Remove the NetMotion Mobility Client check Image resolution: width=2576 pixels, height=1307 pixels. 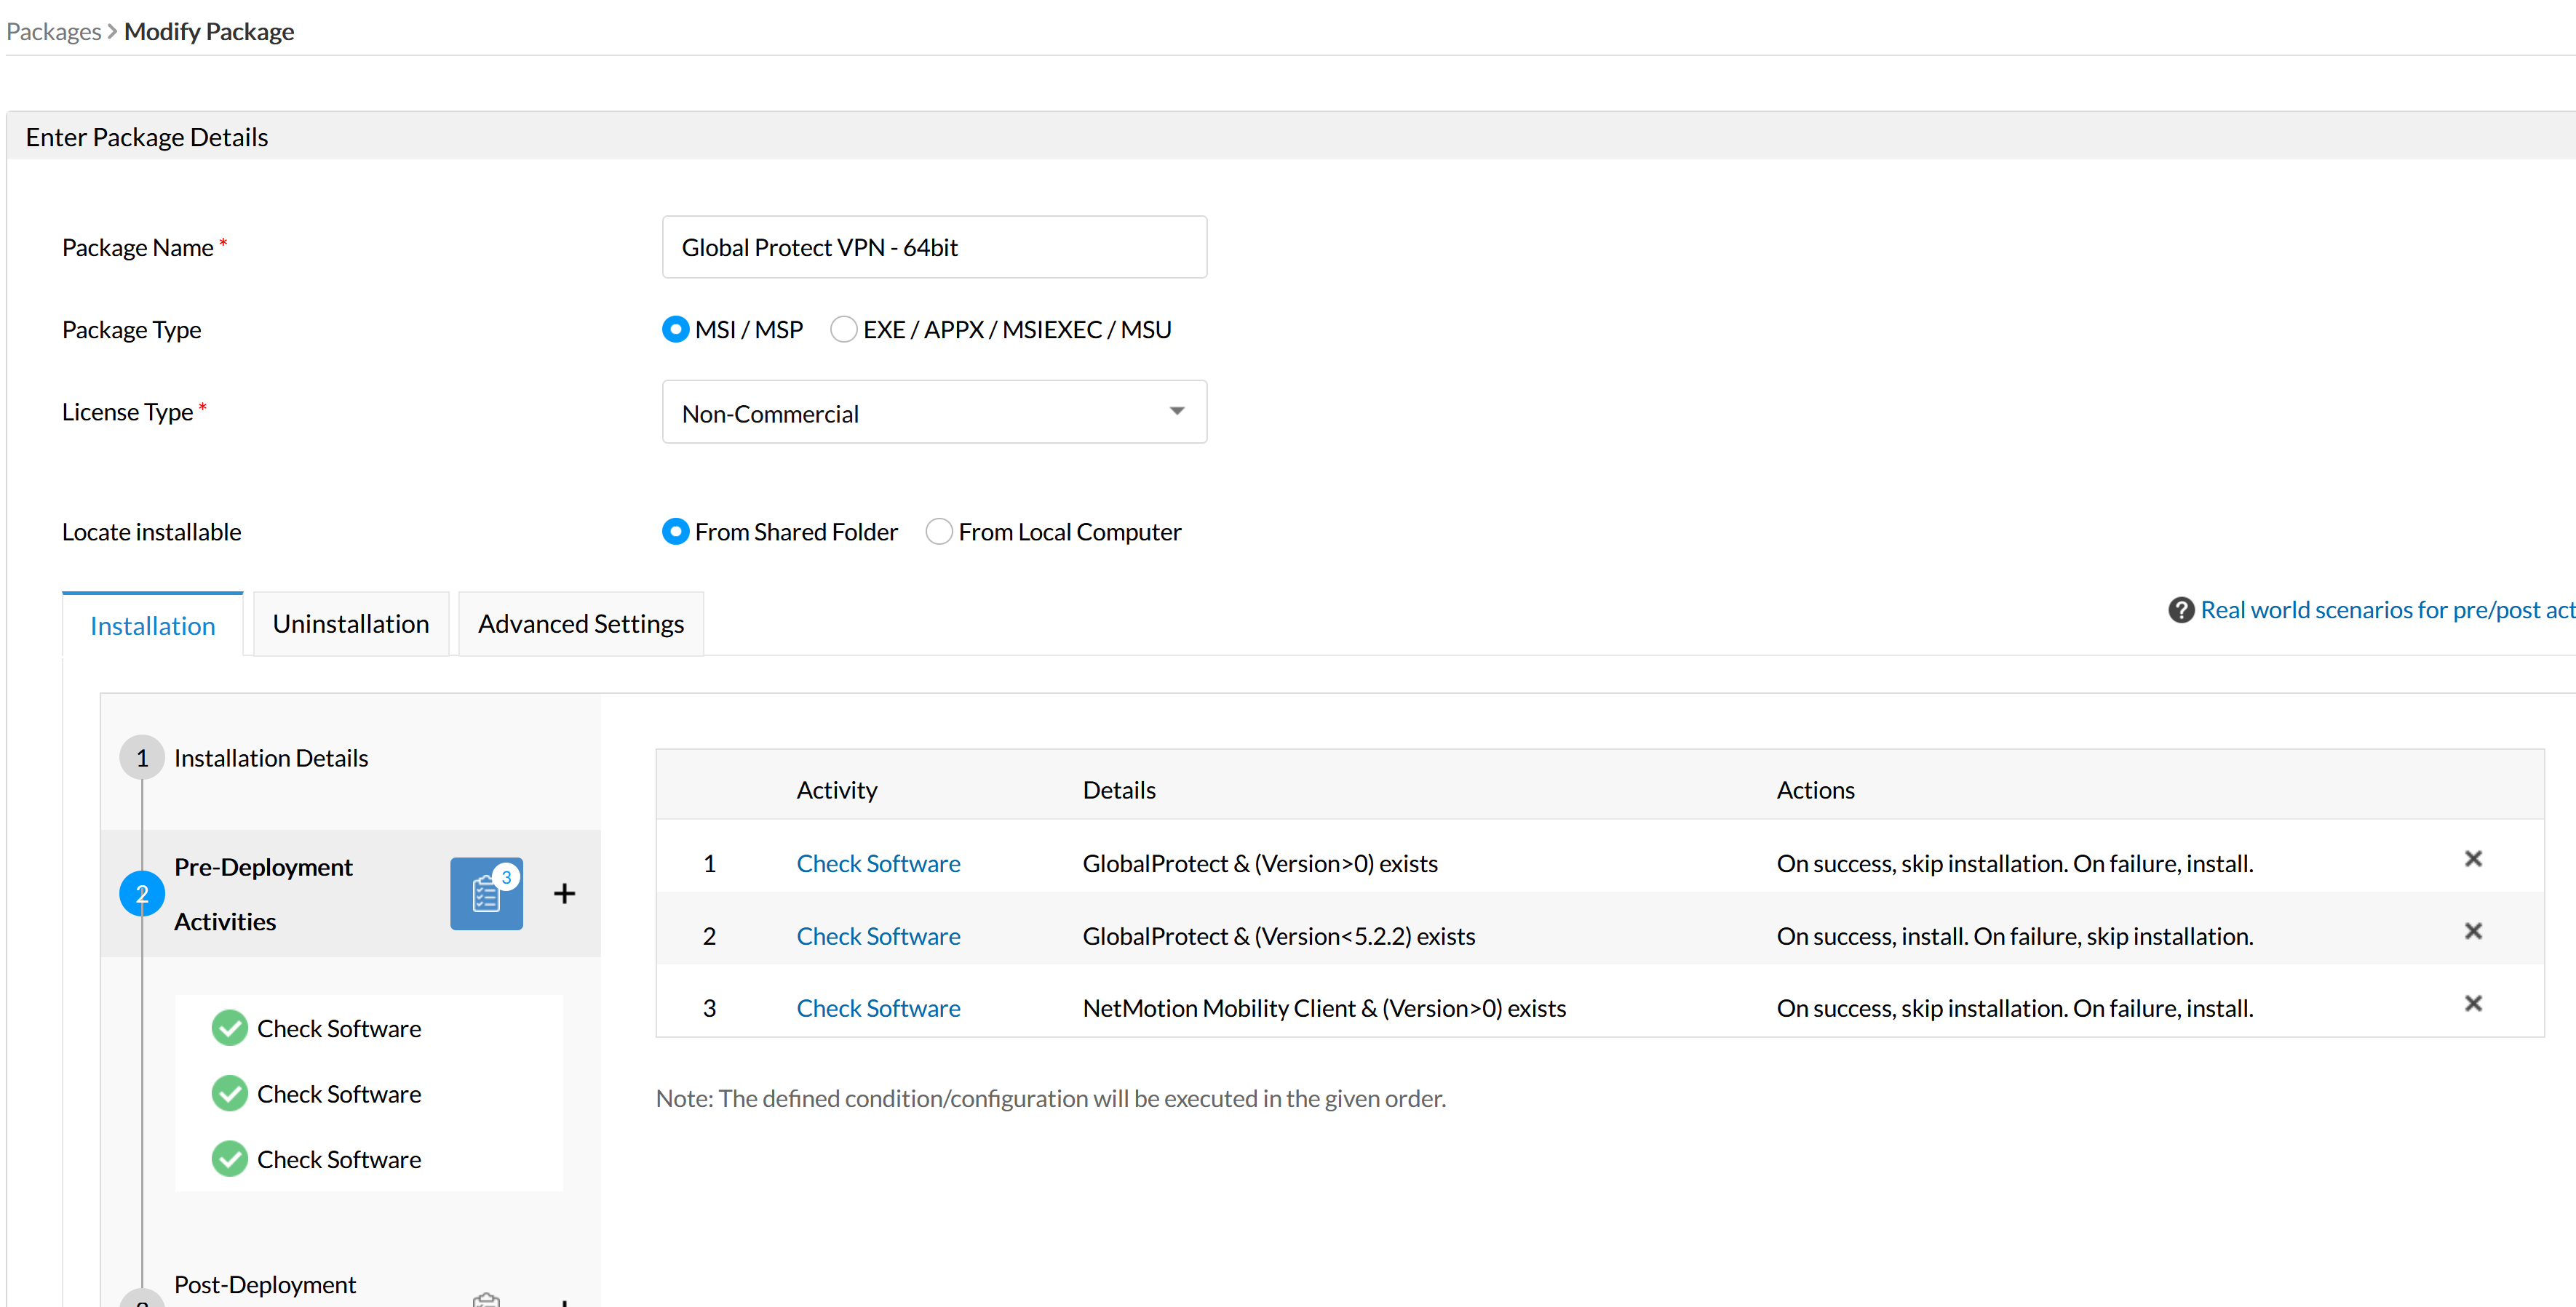2474,1003
